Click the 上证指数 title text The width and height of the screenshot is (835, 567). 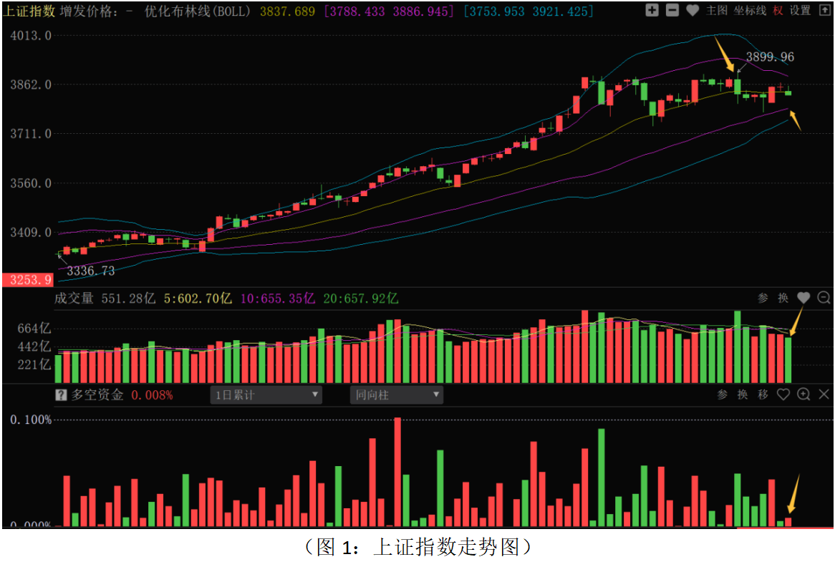[x=29, y=11]
